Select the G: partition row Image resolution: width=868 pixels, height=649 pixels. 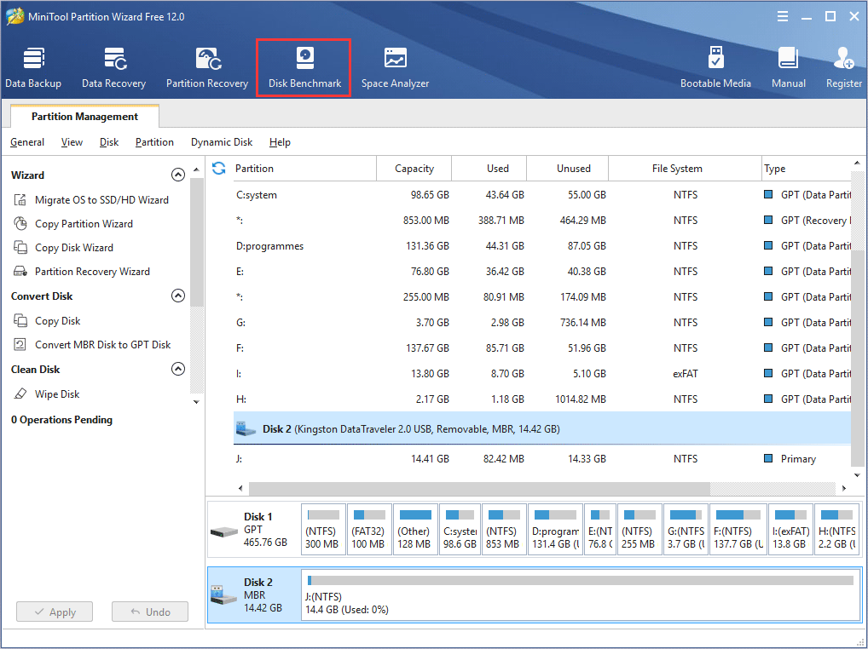[x=542, y=322]
